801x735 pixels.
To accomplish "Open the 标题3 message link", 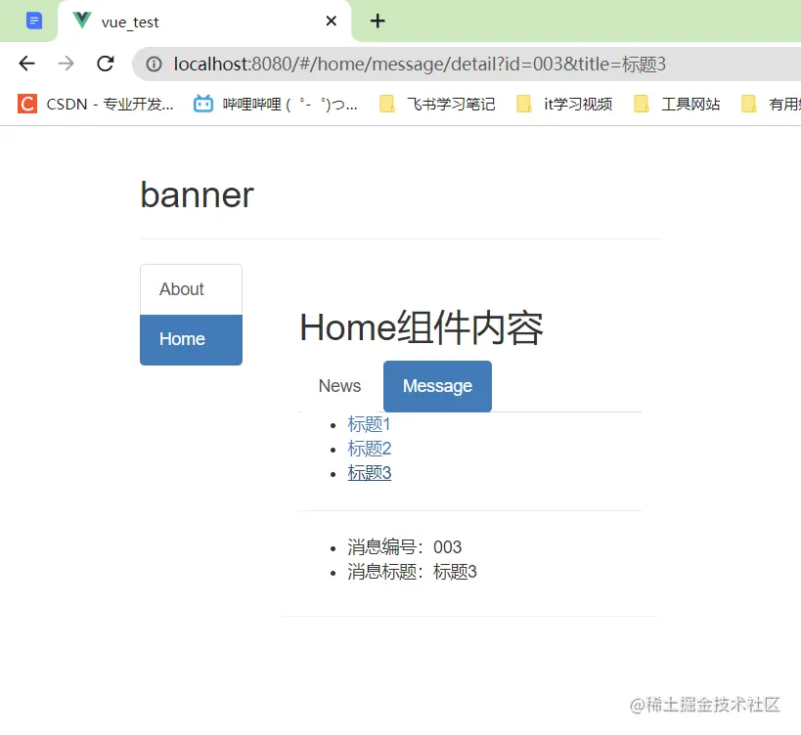I will click(370, 473).
